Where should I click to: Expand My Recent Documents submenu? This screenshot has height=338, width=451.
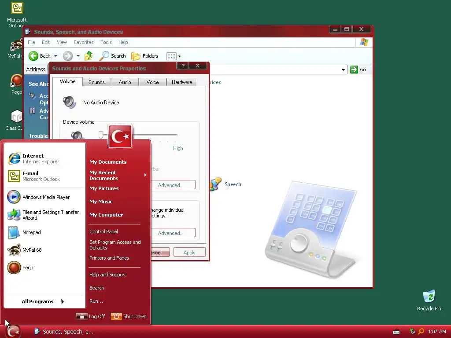pyautogui.click(x=118, y=175)
